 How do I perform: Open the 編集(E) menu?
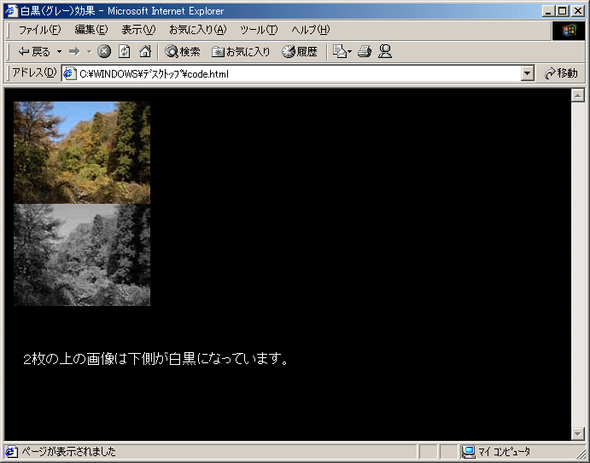click(91, 30)
